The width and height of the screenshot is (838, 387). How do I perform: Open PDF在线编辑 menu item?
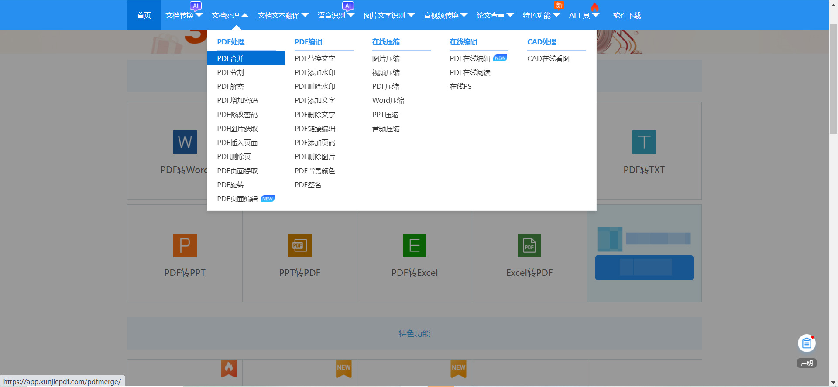(470, 58)
